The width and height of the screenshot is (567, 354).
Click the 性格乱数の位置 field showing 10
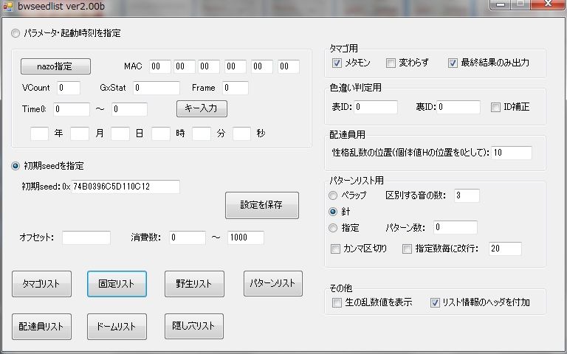coord(512,153)
